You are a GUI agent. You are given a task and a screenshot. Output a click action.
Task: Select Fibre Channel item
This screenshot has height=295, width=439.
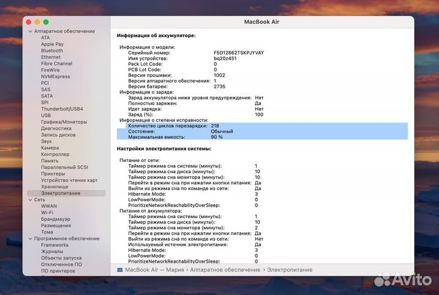click(57, 63)
